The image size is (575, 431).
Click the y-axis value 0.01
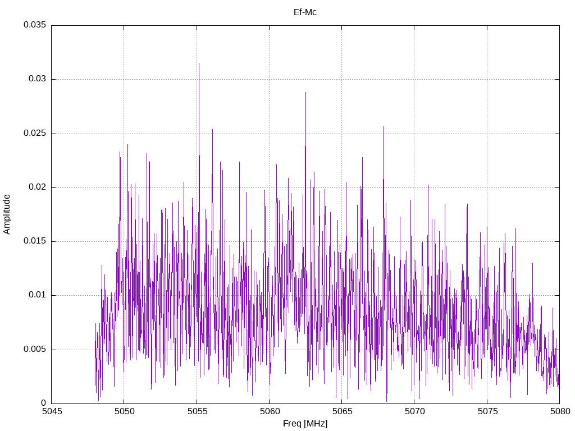(38, 295)
